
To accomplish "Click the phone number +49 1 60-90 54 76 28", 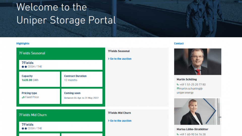I will click(192, 134).
